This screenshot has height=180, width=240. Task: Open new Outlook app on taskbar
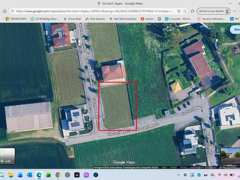point(20,175)
